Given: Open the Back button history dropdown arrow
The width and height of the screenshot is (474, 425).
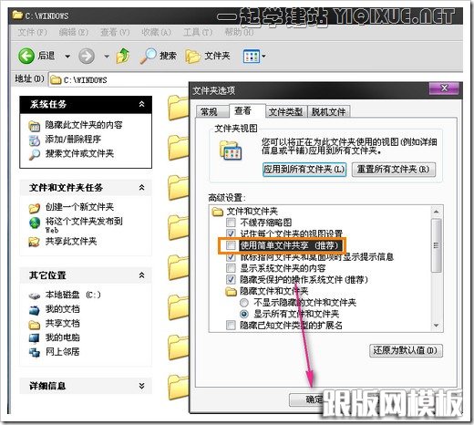Looking at the screenshot, I should [67, 57].
